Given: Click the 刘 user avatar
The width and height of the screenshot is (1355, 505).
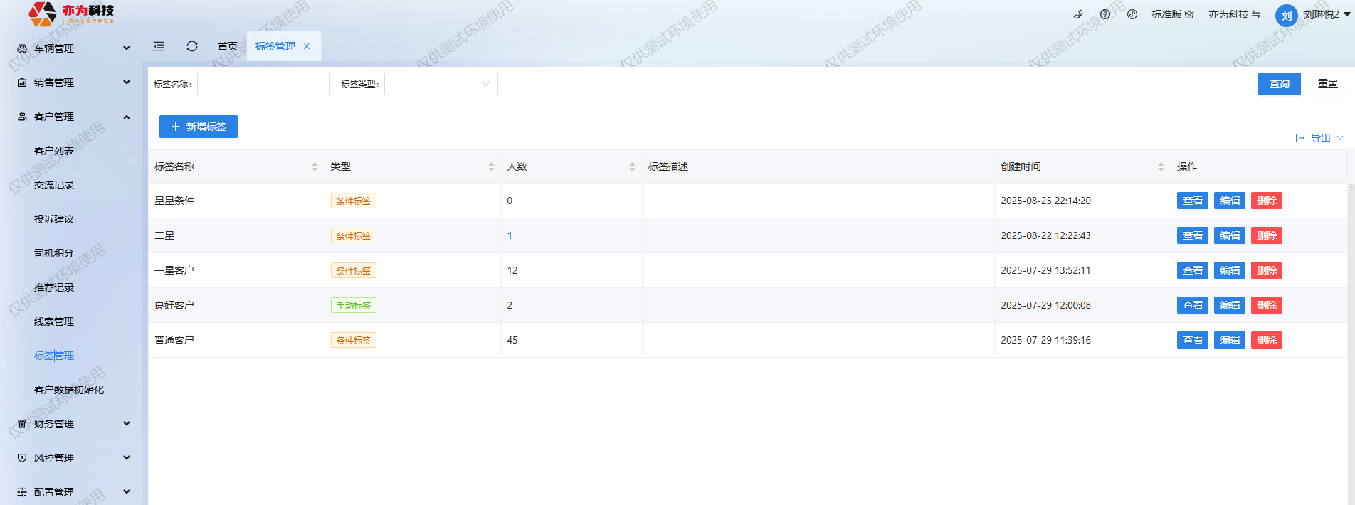Looking at the screenshot, I should (x=1286, y=16).
